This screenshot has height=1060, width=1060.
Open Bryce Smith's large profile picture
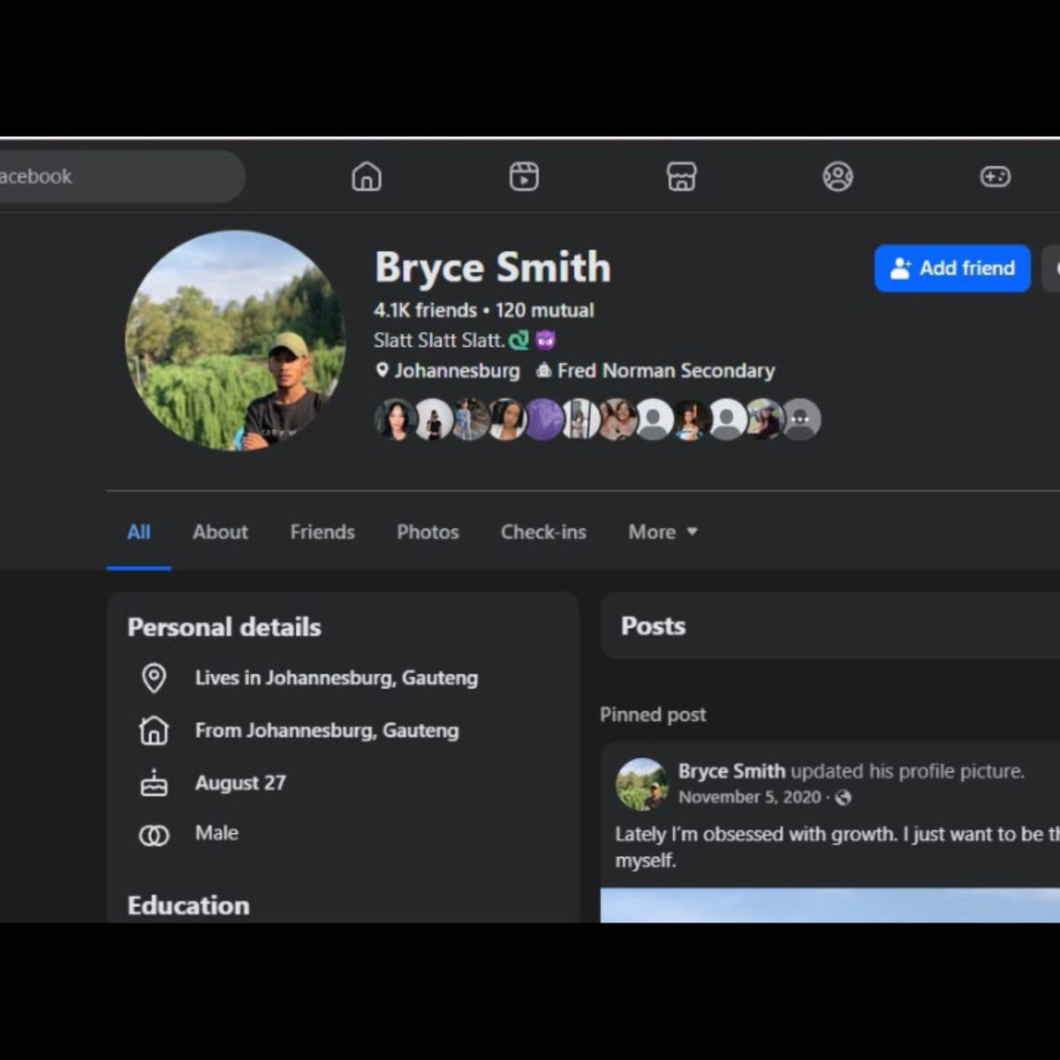(x=236, y=341)
